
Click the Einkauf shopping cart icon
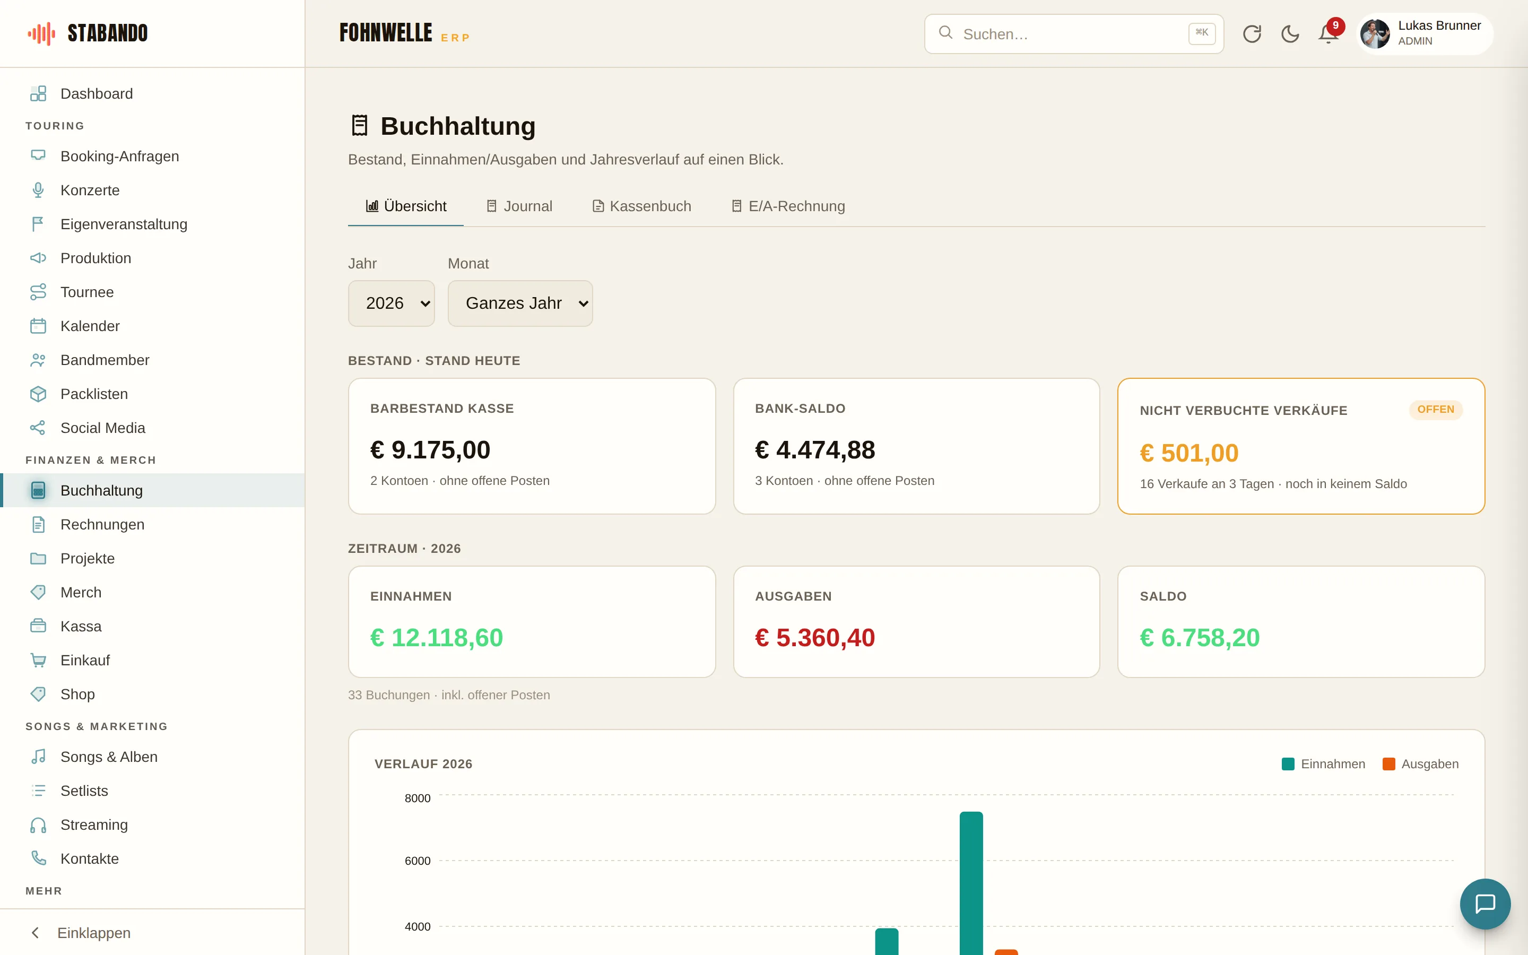(38, 660)
